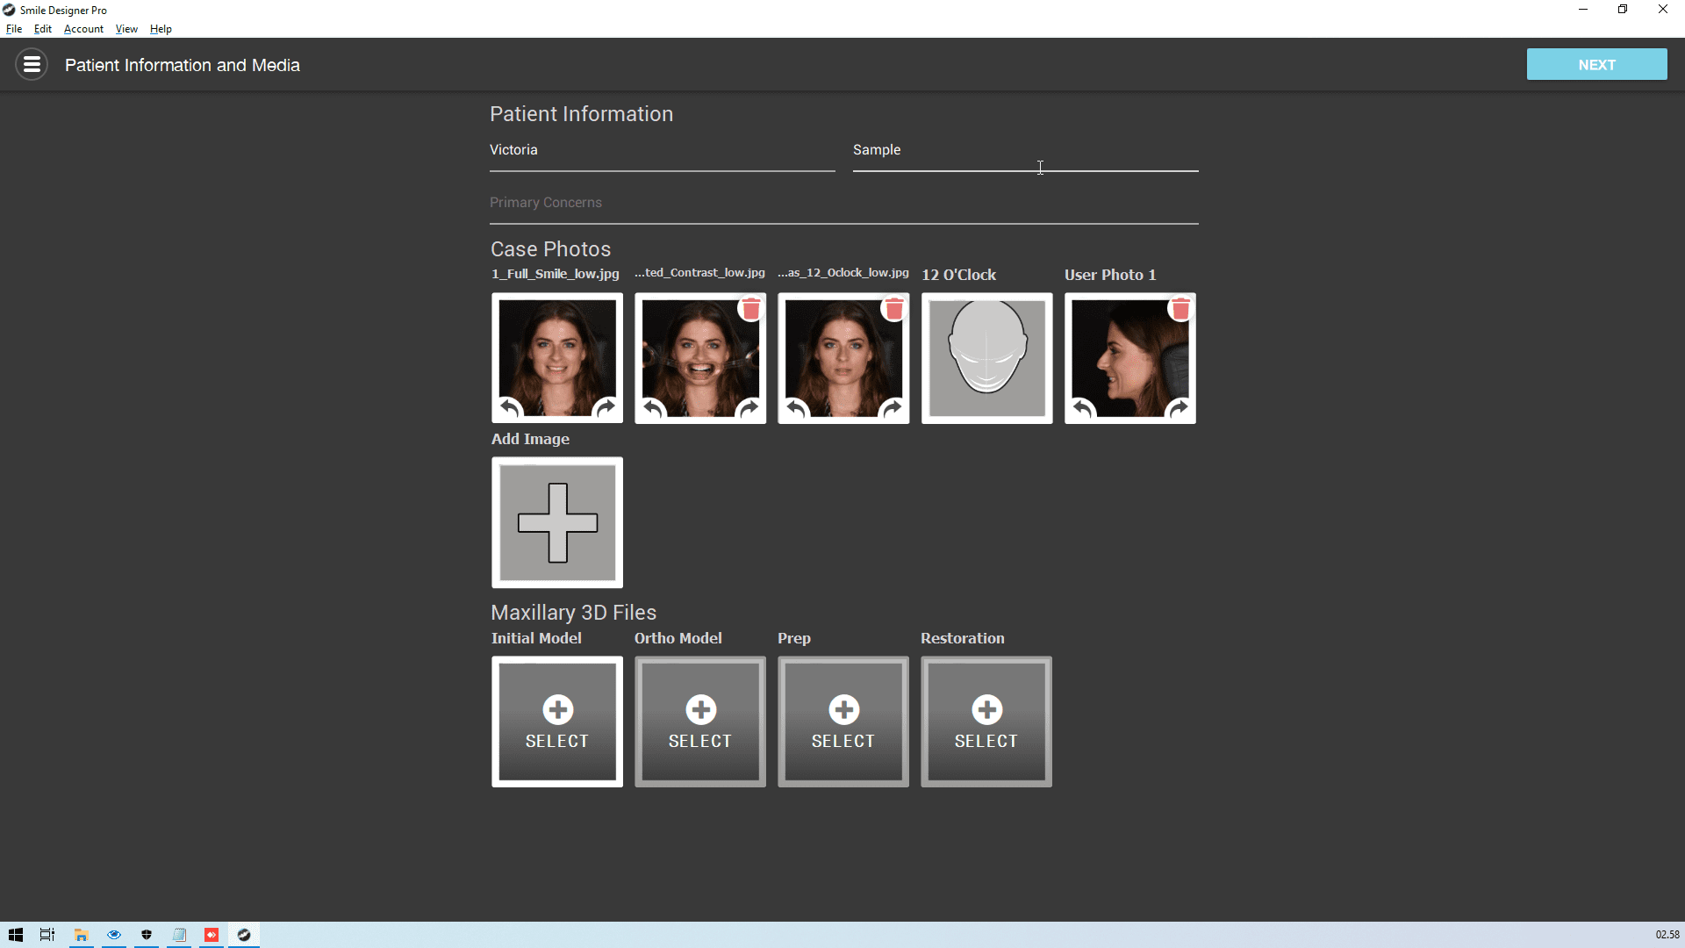
Task: Delete the 12 Oclock low.jpg photo
Action: click(894, 309)
